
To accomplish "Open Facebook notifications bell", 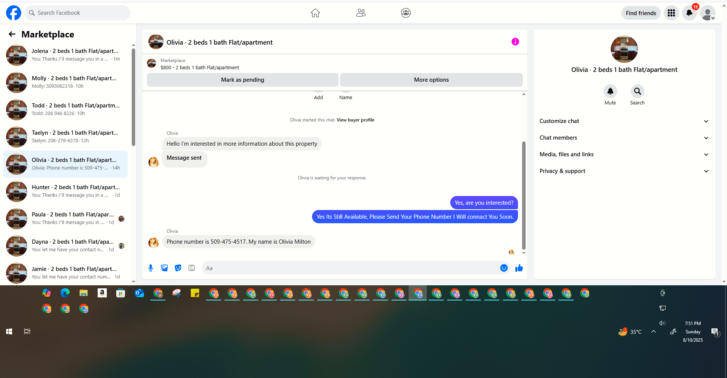I will coord(690,13).
